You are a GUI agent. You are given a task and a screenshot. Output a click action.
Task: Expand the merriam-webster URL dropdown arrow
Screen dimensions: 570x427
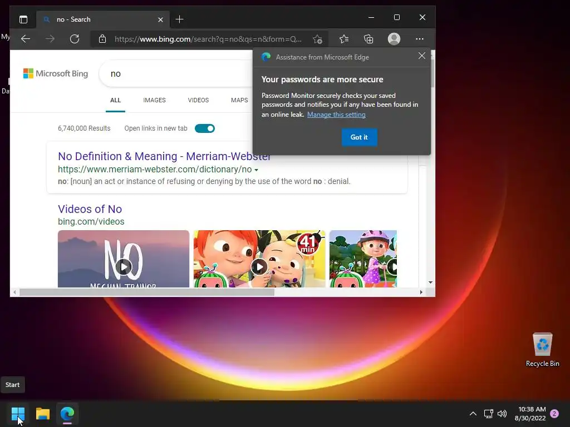tap(256, 170)
